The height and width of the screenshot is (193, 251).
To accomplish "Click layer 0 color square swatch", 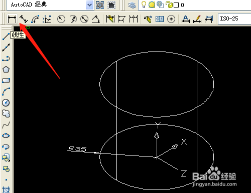I will click(176, 5).
